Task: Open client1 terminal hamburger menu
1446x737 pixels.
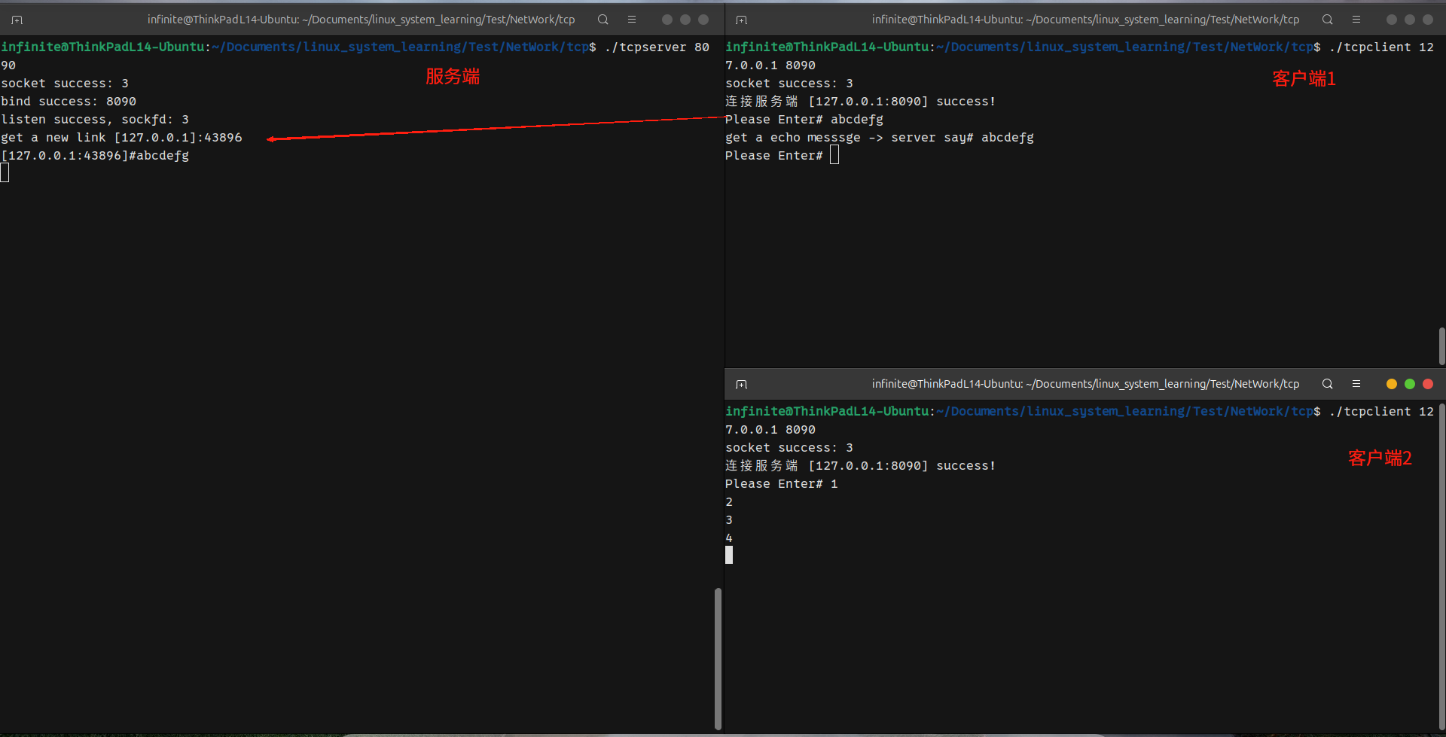Action: click(x=1356, y=20)
